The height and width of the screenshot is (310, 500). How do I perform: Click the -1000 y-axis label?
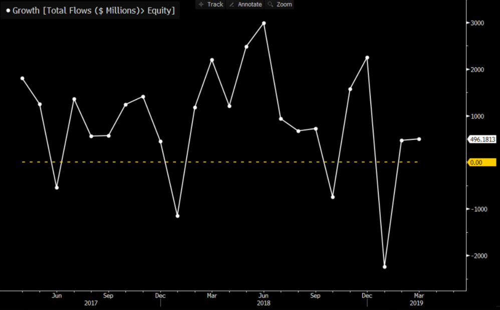(478, 209)
